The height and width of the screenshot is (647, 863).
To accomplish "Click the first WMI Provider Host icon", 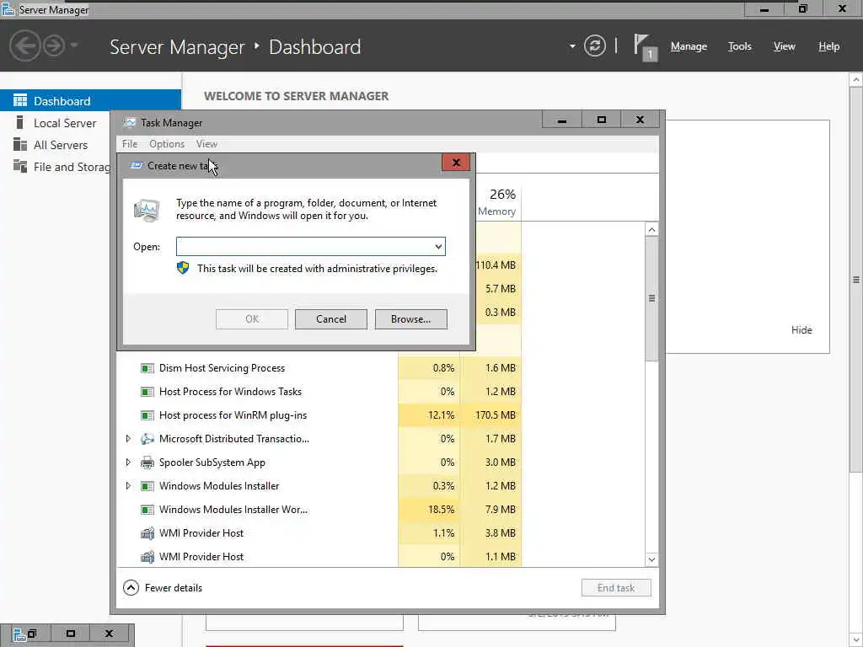I will click(x=147, y=533).
